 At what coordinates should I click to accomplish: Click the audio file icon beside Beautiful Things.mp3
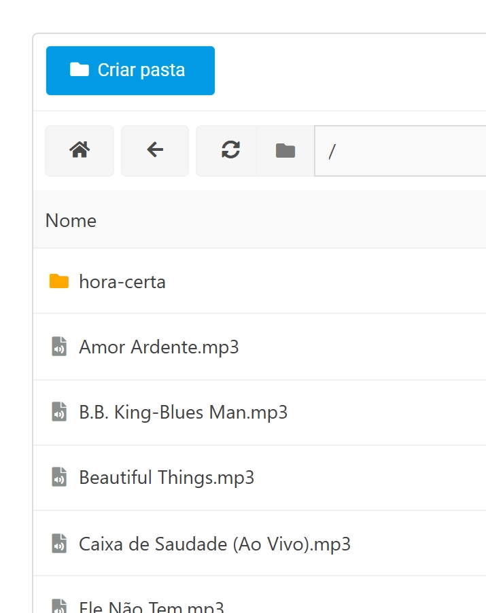pyautogui.click(x=59, y=476)
